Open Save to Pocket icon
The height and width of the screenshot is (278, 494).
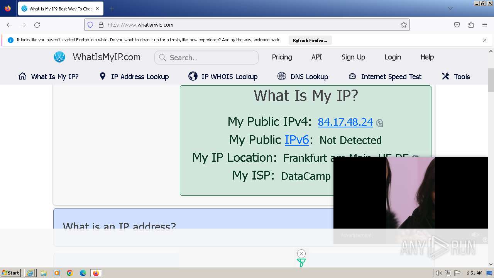tap(457, 25)
